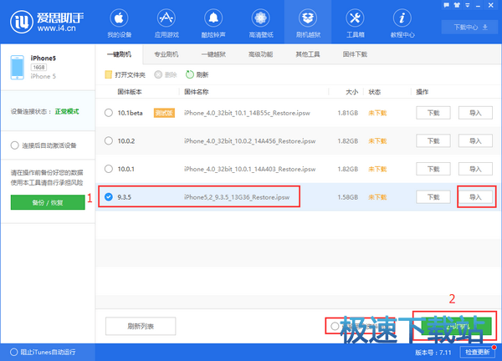
Task: Select the 10.1beta firmware radio button
Action: (x=109, y=113)
